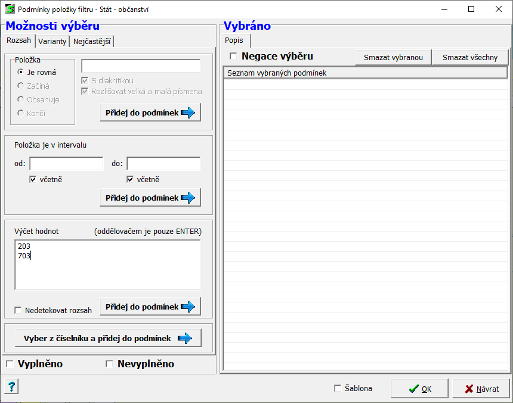Image resolution: width=513 pixels, height=403 pixels.
Task: Click Smazat vybranou button
Action: (x=393, y=57)
